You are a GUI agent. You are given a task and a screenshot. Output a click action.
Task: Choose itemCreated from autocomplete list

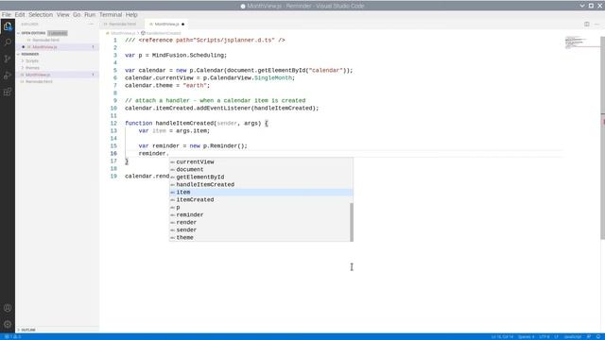[261, 199]
